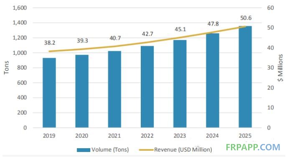Select the 2024 volume bar
This screenshot has height=157, width=292.
(x=213, y=80)
